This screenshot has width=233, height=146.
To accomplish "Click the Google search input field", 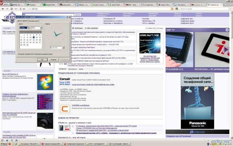I will point(205,9).
